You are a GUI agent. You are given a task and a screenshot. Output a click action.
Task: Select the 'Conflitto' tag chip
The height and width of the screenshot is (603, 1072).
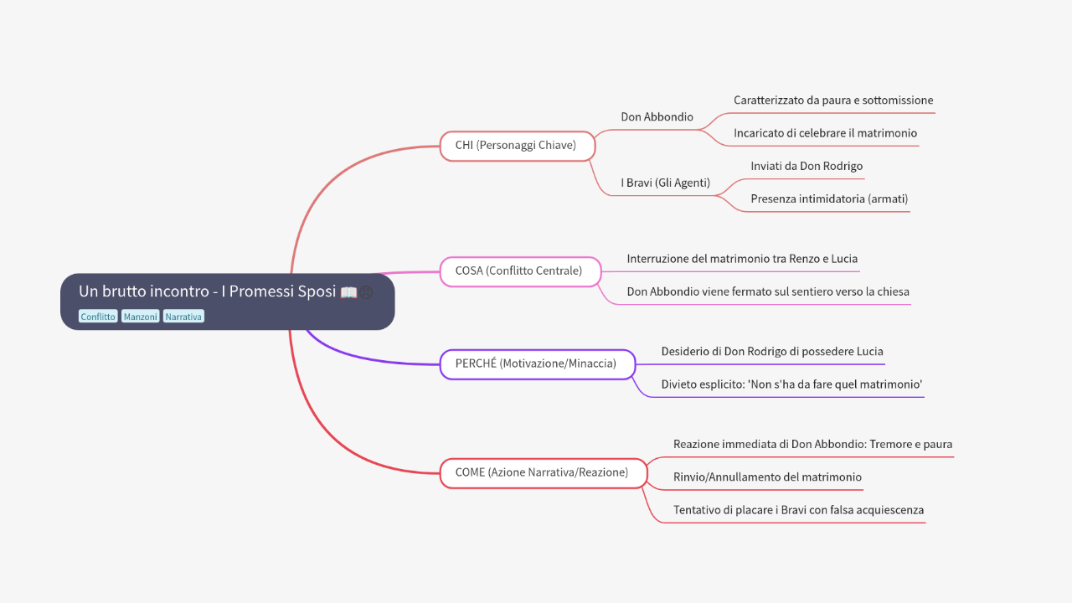[97, 316]
